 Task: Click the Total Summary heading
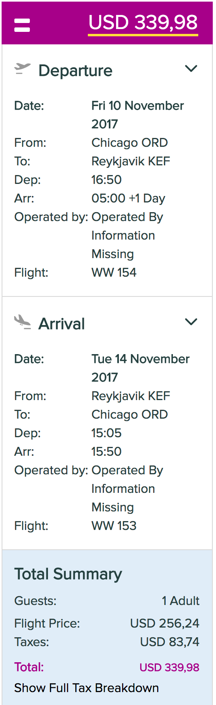68,574
